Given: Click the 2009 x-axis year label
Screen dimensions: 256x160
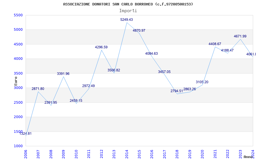Looking at the screenshot, I should 63,154.
